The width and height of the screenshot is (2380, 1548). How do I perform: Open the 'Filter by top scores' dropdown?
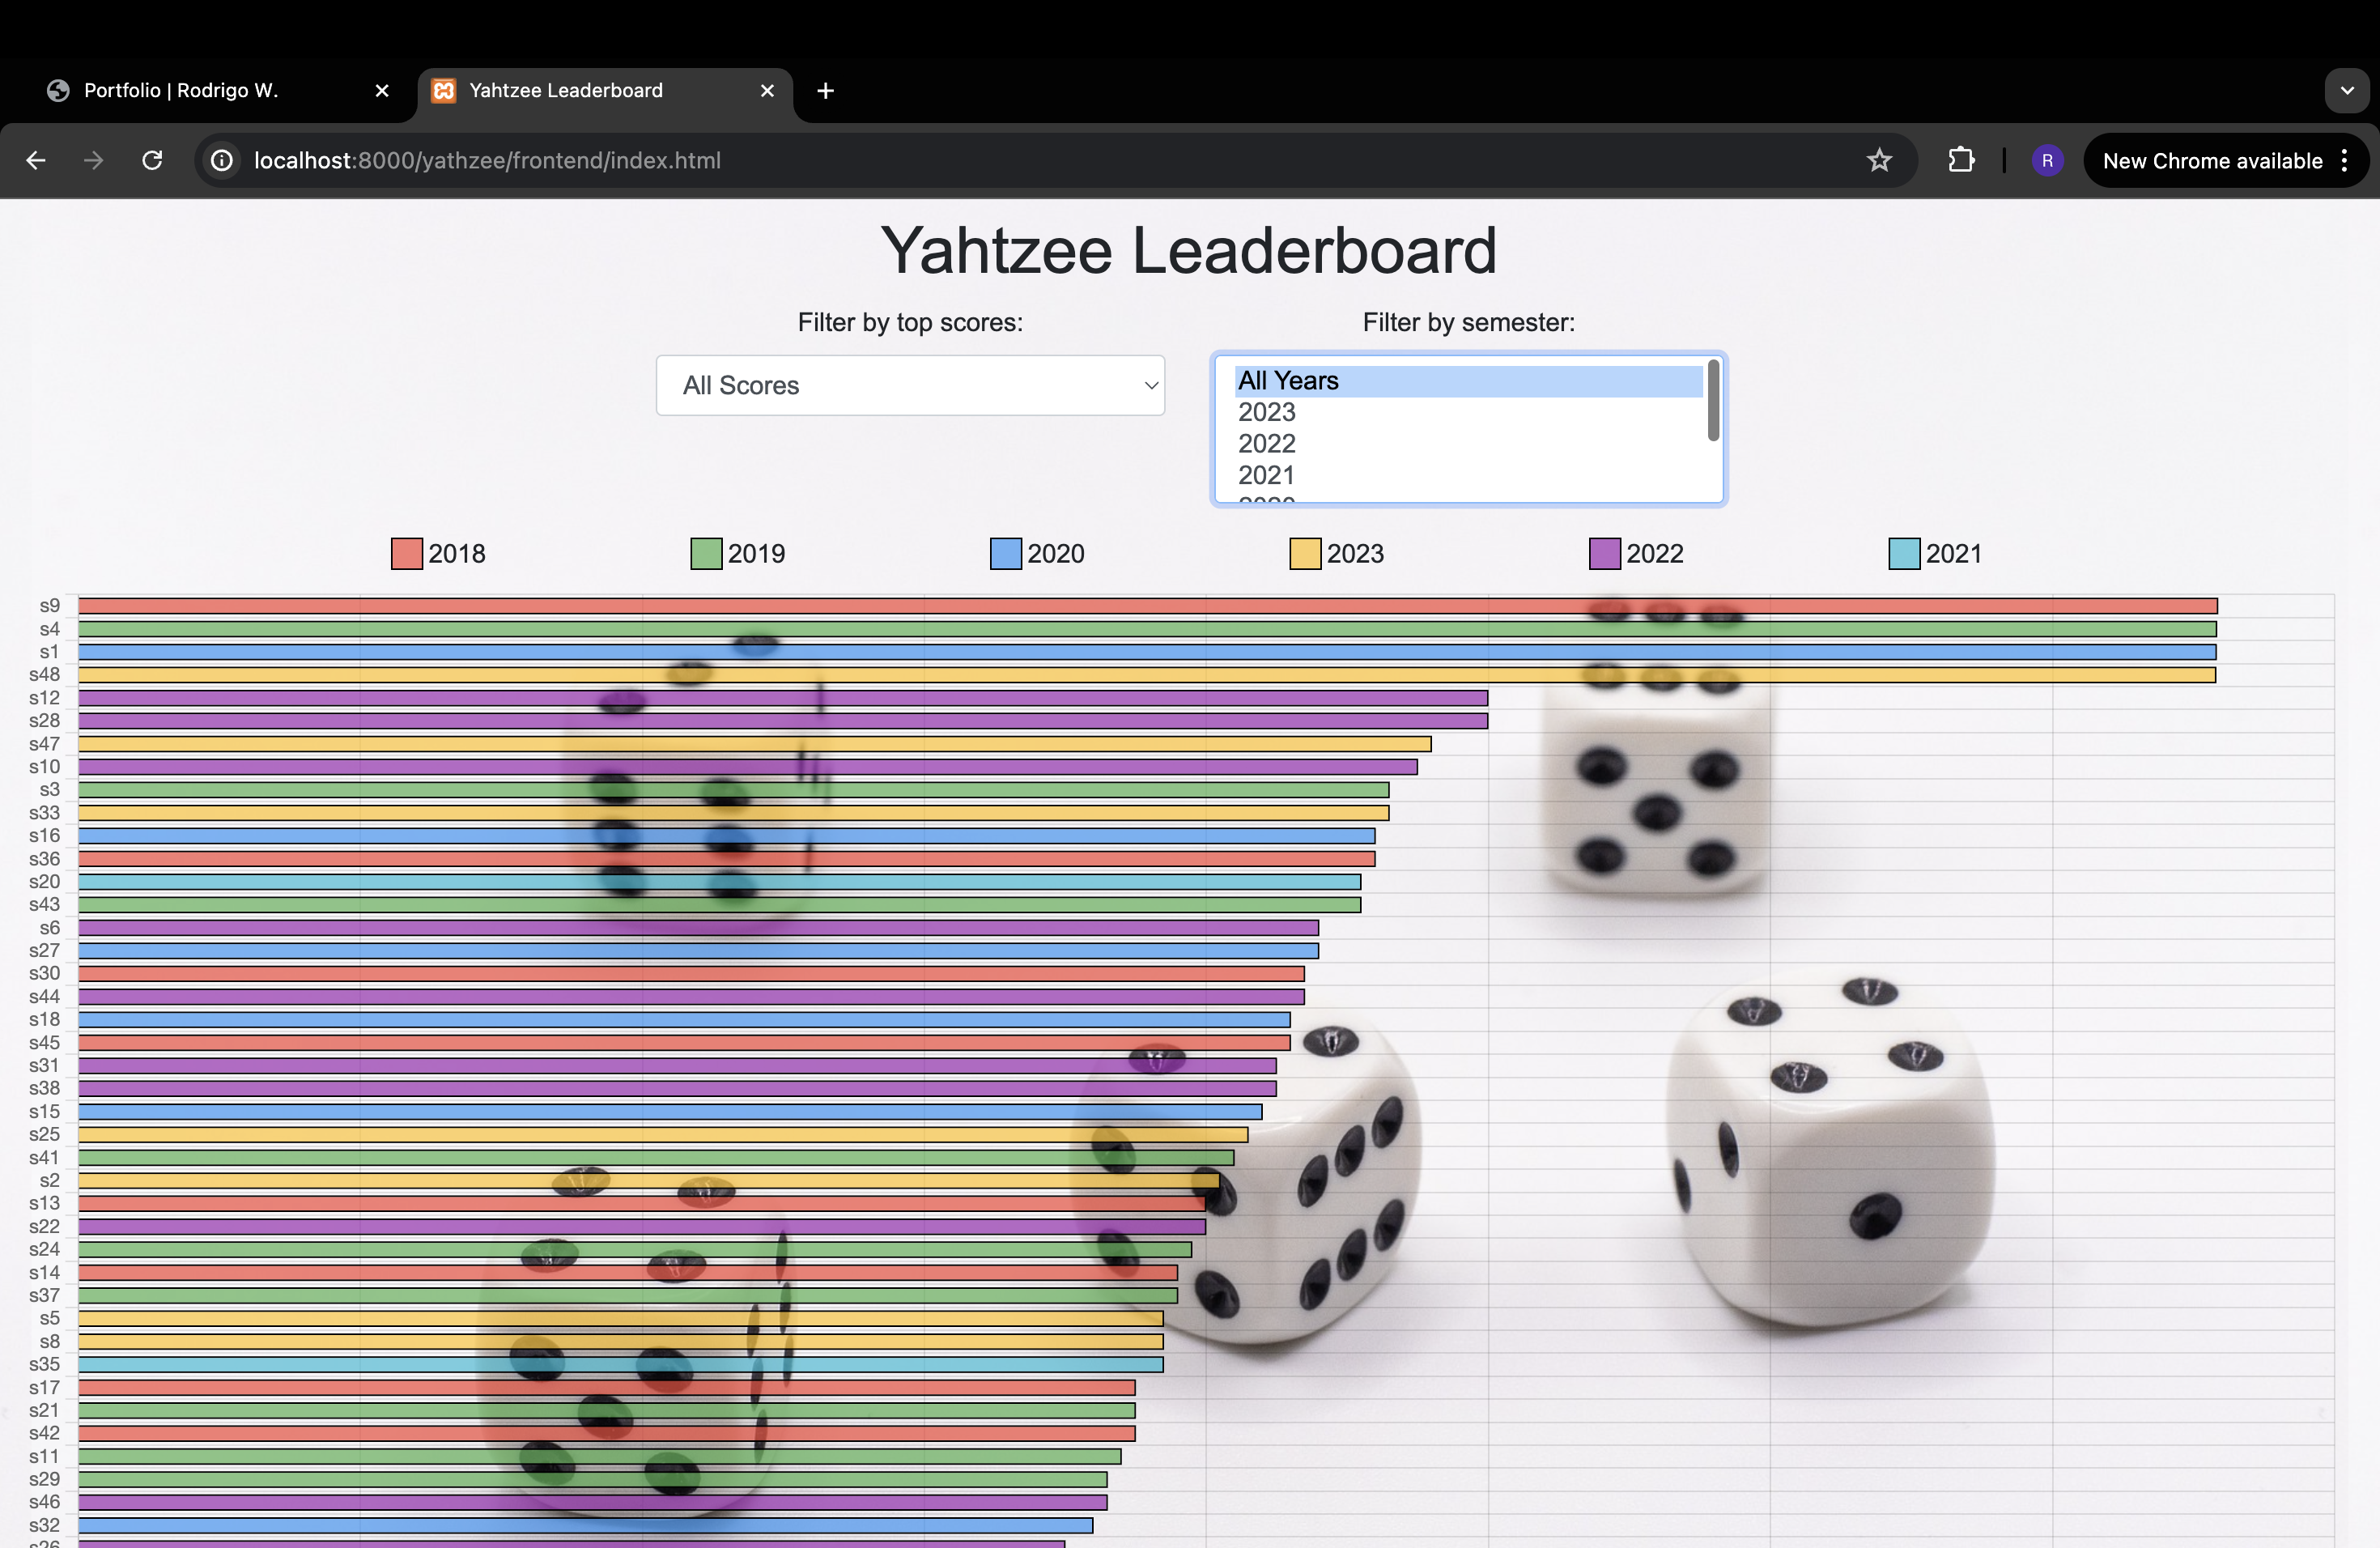[911, 385]
